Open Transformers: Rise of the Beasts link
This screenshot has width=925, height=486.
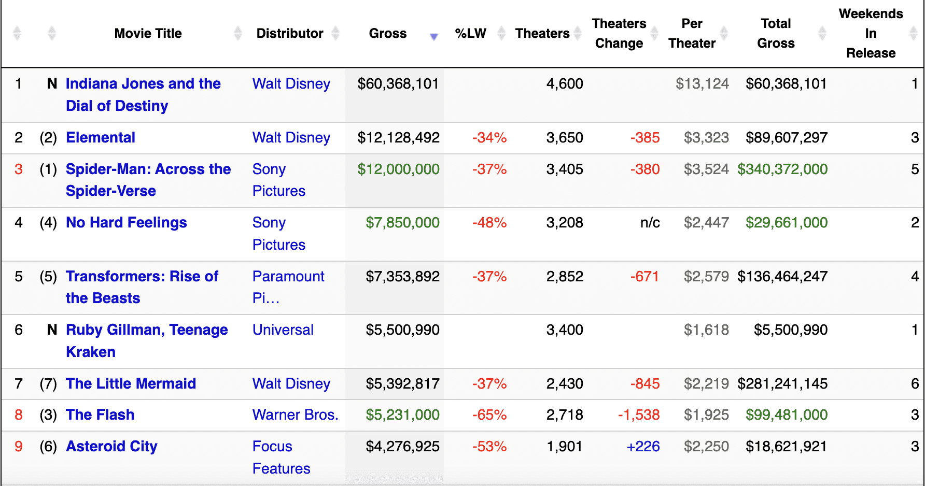click(x=142, y=287)
